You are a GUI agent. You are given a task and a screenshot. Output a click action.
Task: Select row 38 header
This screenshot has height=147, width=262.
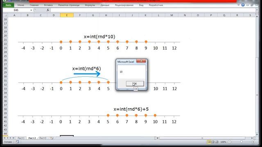(x=5, y=109)
